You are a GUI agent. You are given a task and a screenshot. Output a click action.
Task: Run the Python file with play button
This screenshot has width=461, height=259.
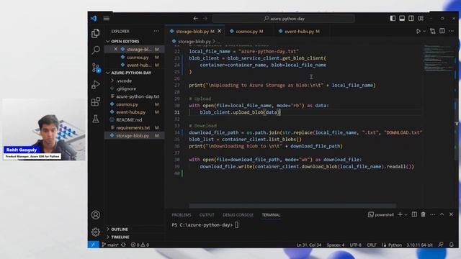418,31
